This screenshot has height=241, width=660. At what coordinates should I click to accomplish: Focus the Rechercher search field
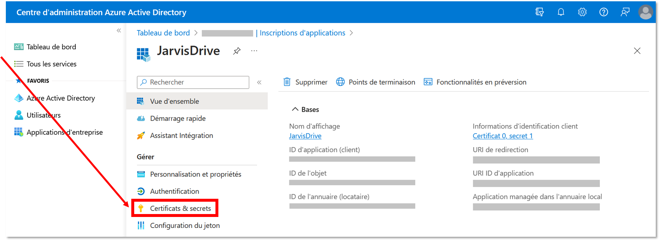(x=193, y=82)
